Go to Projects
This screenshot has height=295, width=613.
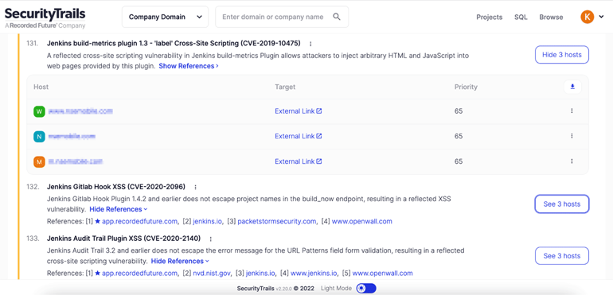tap(489, 17)
